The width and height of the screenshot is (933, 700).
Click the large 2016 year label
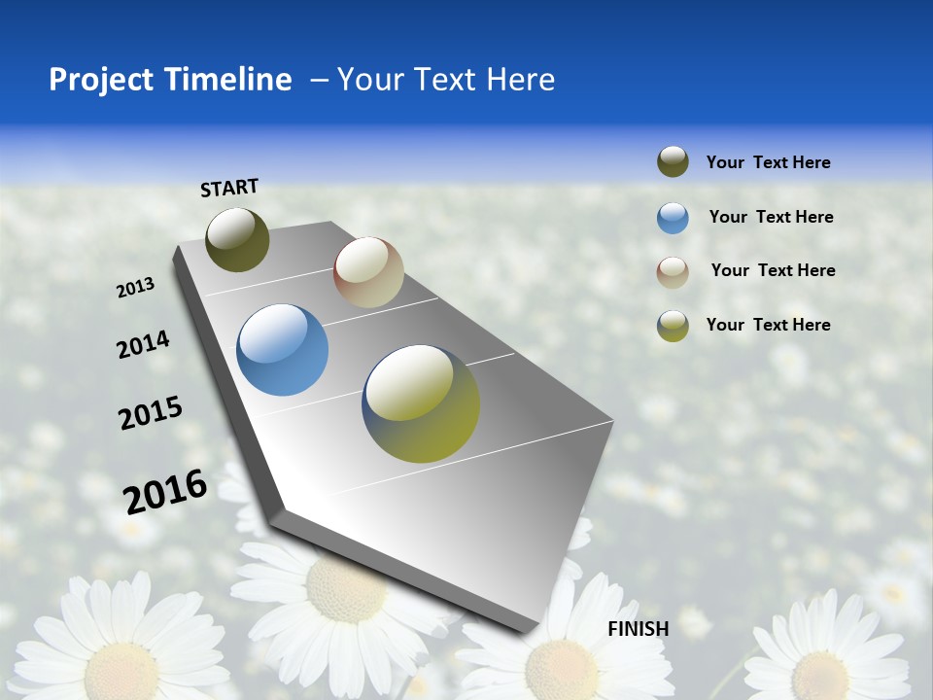point(163,492)
